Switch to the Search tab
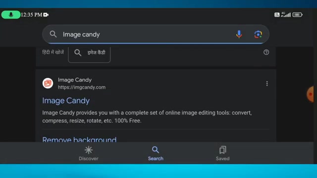The height and width of the screenshot is (178, 317). point(156,153)
